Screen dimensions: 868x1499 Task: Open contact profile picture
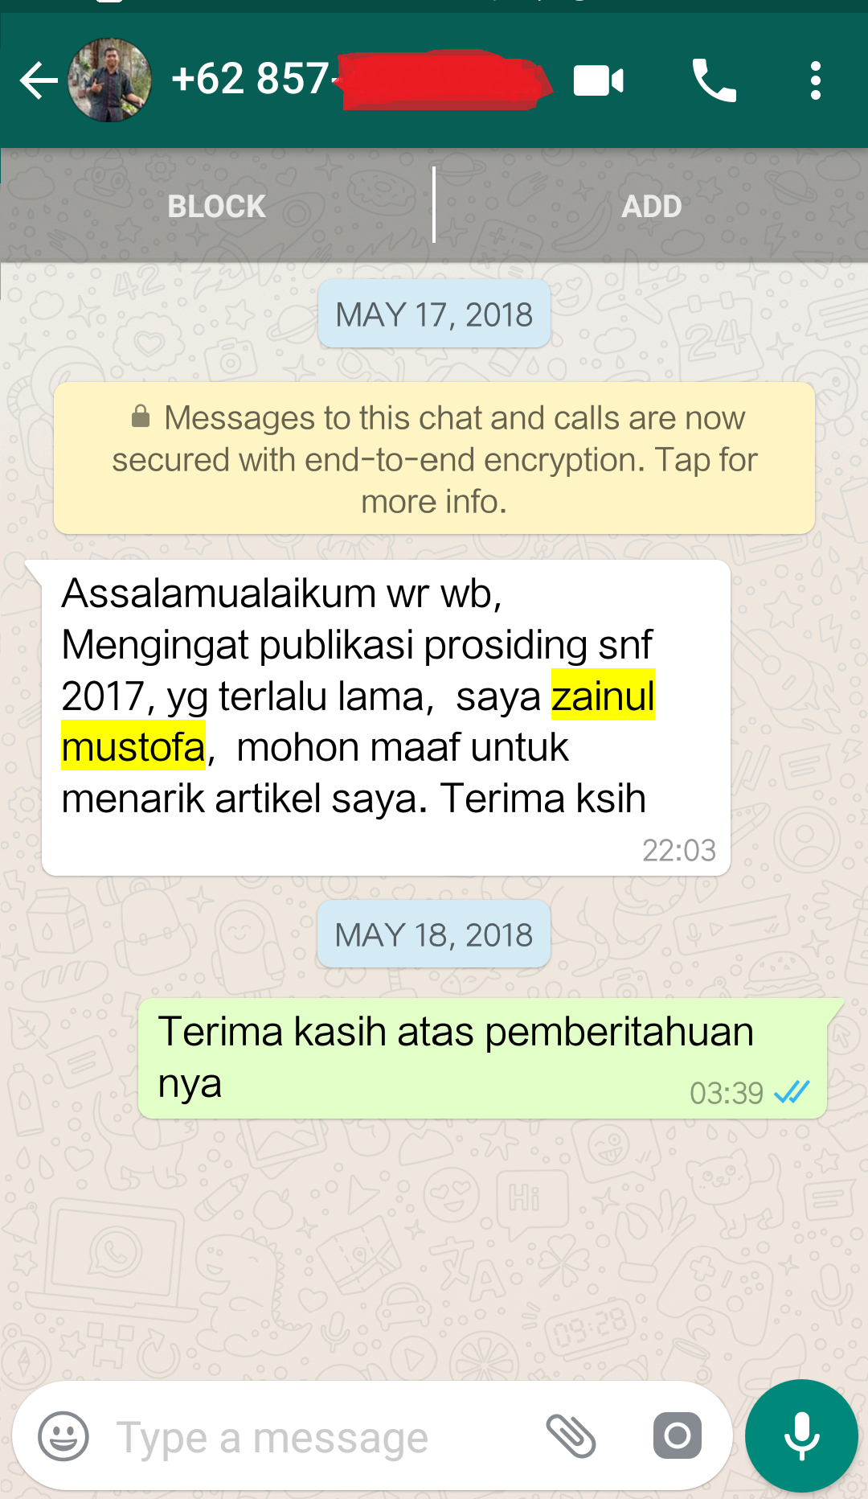point(110,80)
